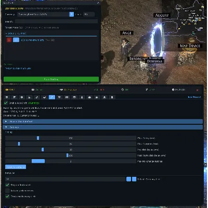The height and width of the screenshot is (208, 208).
Task: Focus the Limit field showing 50
Action: pos(89,15)
